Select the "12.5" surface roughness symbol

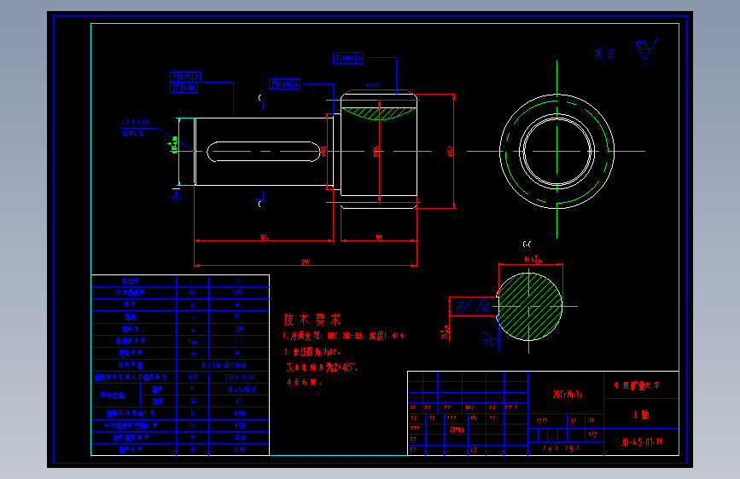point(645,48)
